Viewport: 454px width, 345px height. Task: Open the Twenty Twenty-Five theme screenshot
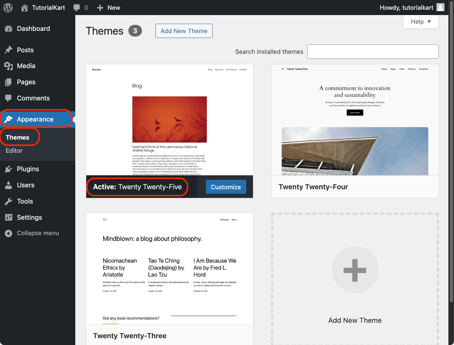pyautogui.click(x=170, y=120)
